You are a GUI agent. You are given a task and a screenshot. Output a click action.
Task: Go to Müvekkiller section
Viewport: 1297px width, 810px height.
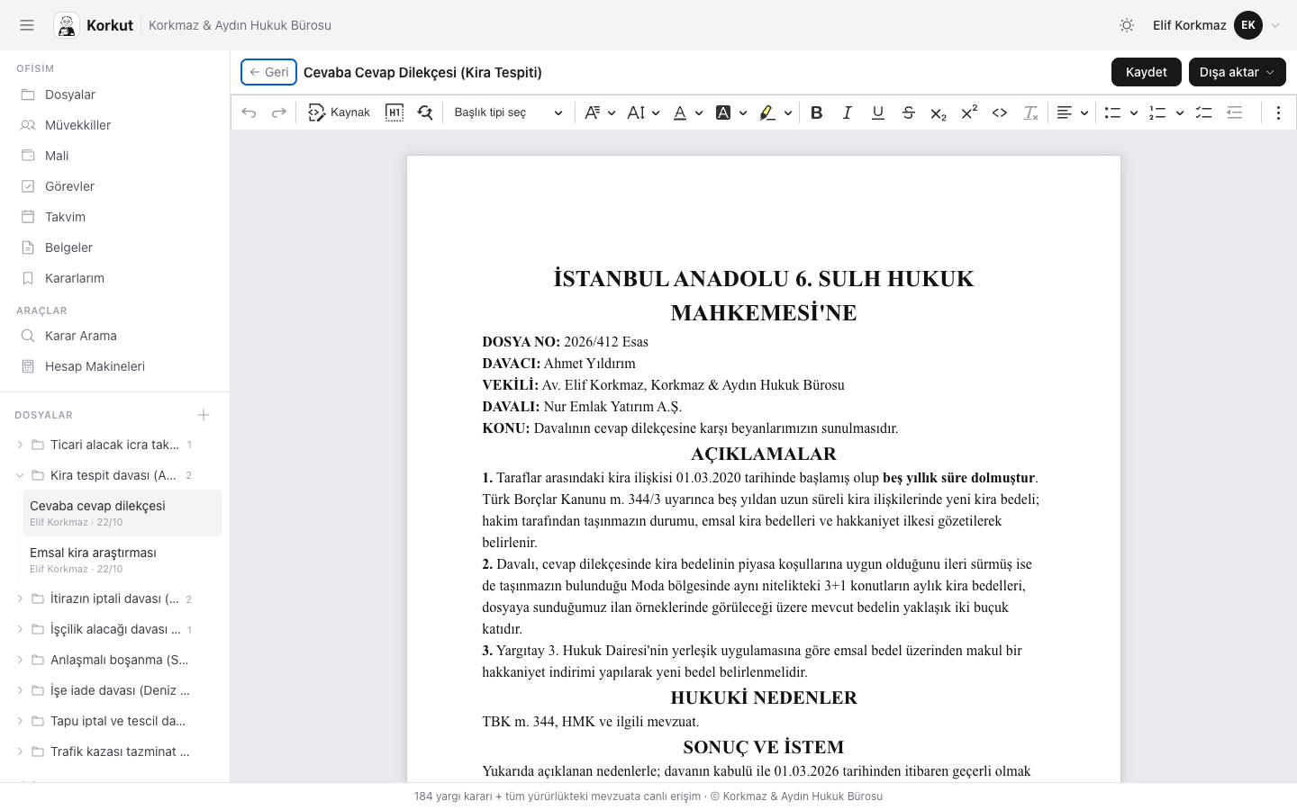(x=115, y=125)
